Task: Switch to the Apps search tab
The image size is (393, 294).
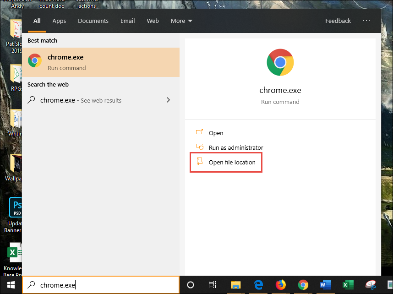Action: pyautogui.click(x=59, y=21)
